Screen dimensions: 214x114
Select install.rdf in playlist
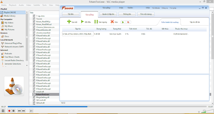pos(40,92)
